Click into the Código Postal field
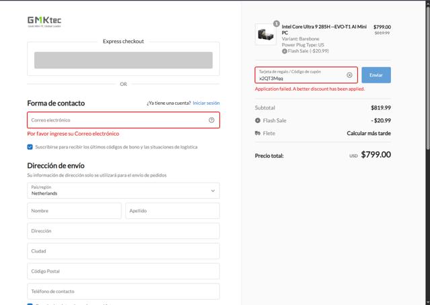Viewport: 430px width, 305px height. 123,271
